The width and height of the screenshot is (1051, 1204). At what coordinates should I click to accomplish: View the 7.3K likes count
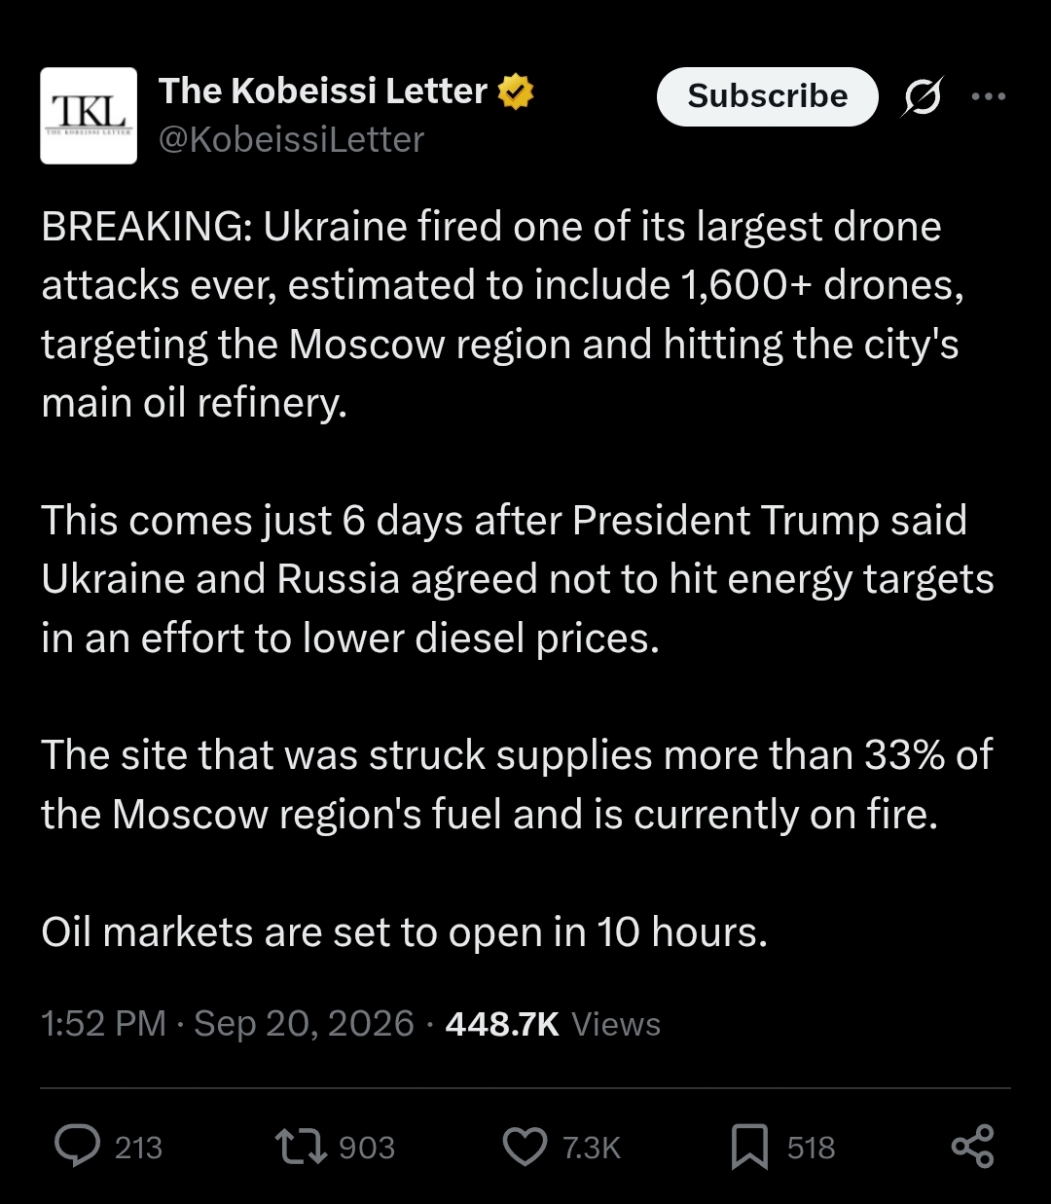click(592, 1148)
